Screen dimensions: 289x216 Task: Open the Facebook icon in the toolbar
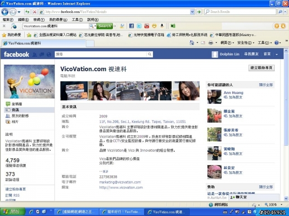click(x=131, y=26)
